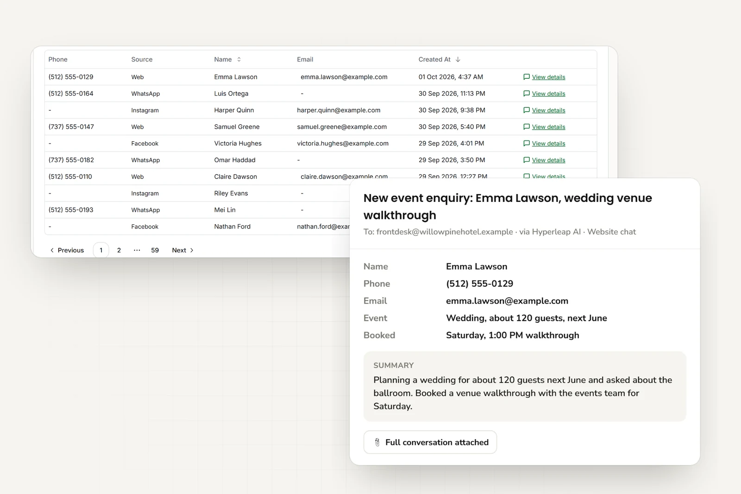The width and height of the screenshot is (741, 494).
Task: Click the Phone column header
Action: (x=58, y=59)
